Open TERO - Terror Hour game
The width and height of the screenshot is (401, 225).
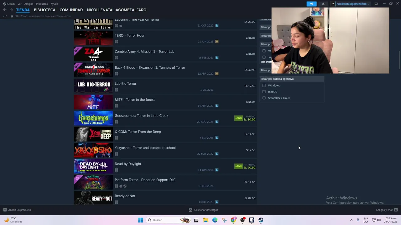(165, 38)
